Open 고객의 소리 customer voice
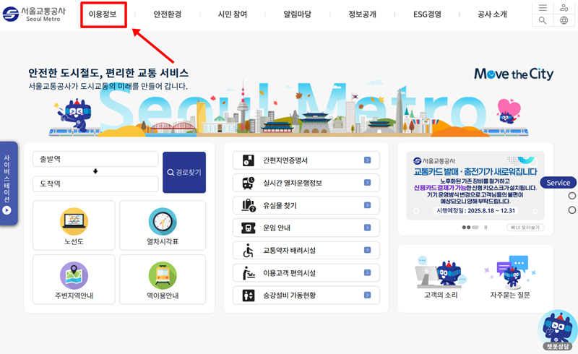This screenshot has height=354, width=578. pyautogui.click(x=441, y=277)
